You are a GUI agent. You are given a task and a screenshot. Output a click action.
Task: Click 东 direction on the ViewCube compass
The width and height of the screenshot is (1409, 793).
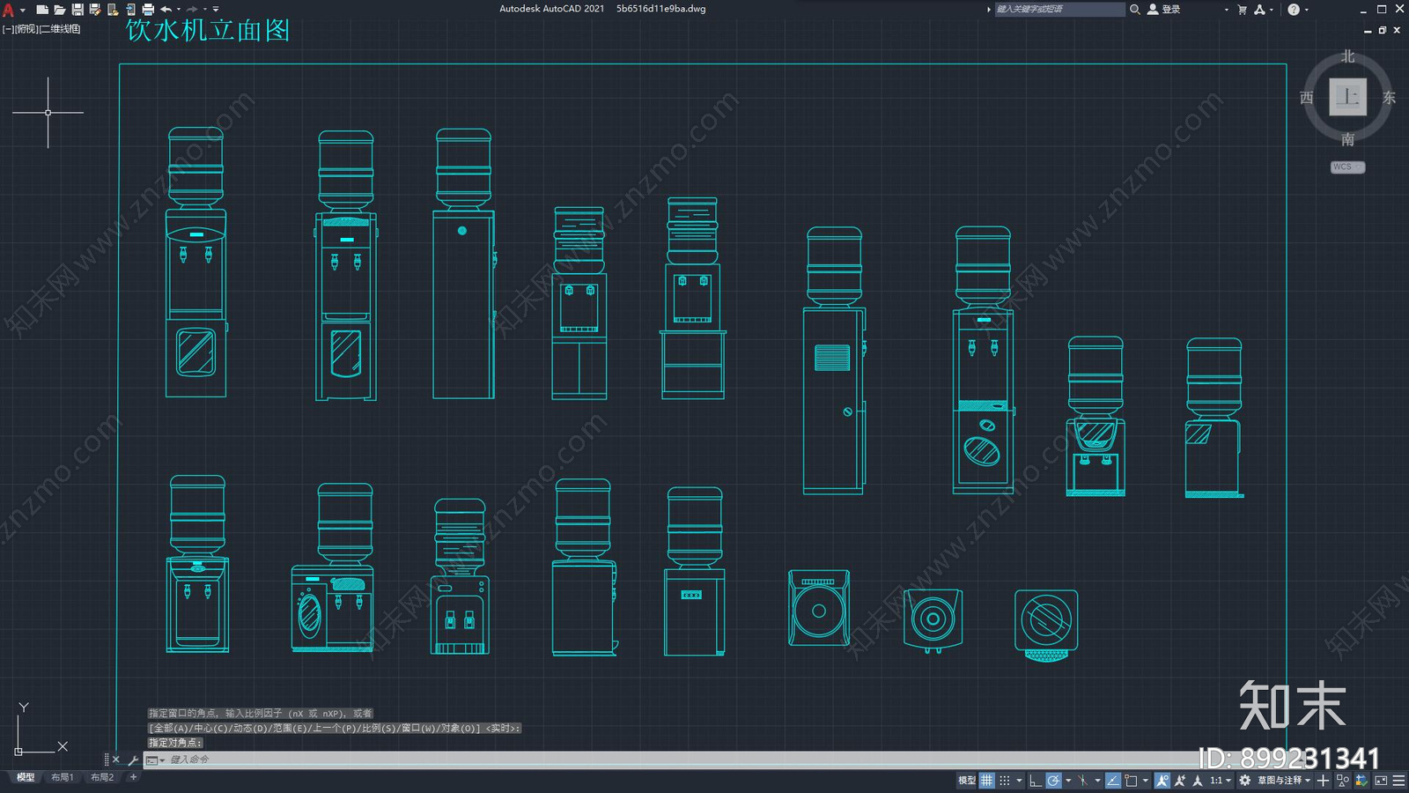(x=1389, y=98)
